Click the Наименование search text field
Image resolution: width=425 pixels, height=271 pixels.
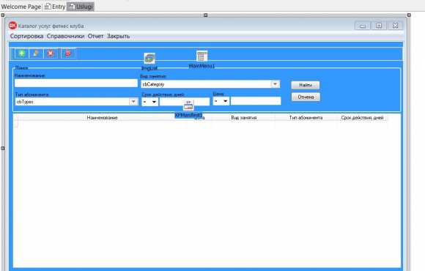(x=76, y=83)
